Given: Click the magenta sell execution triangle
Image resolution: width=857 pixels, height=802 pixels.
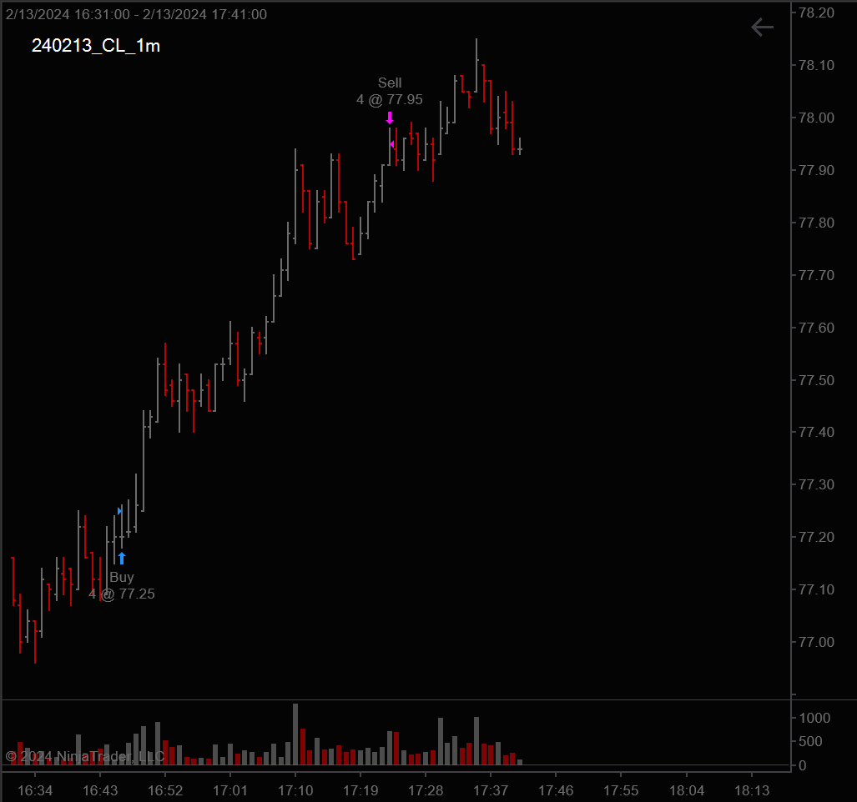Looking at the screenshot, I should pyautogui.click(x=392, y=144).
